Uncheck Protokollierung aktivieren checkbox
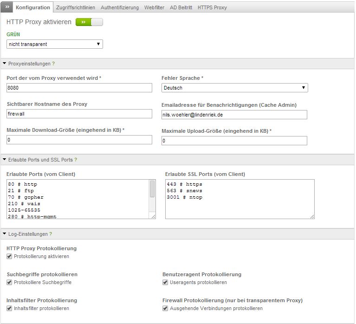356x324 pixels. (10, 256)
